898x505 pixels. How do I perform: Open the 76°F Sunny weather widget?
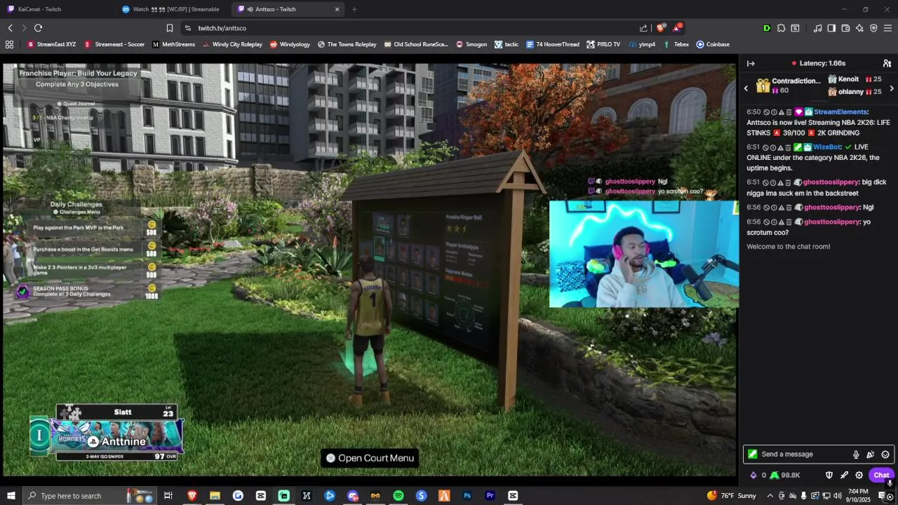click(x=732, y=496)
